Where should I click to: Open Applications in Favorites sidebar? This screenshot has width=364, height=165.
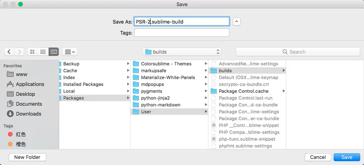click(30, 84)
